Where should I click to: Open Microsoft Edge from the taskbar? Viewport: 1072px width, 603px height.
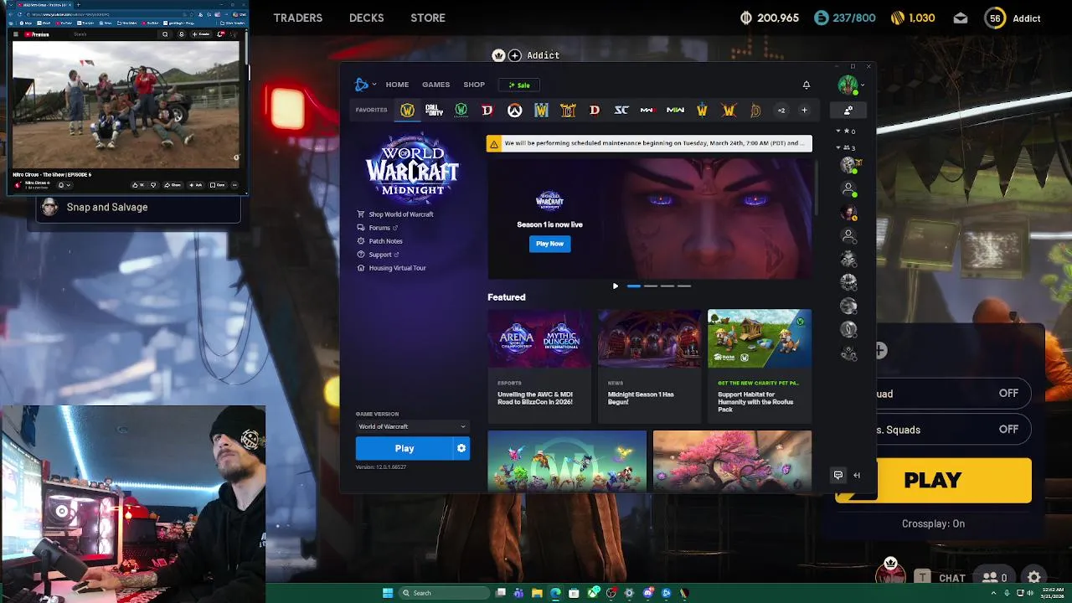click(x=555, y=593)
